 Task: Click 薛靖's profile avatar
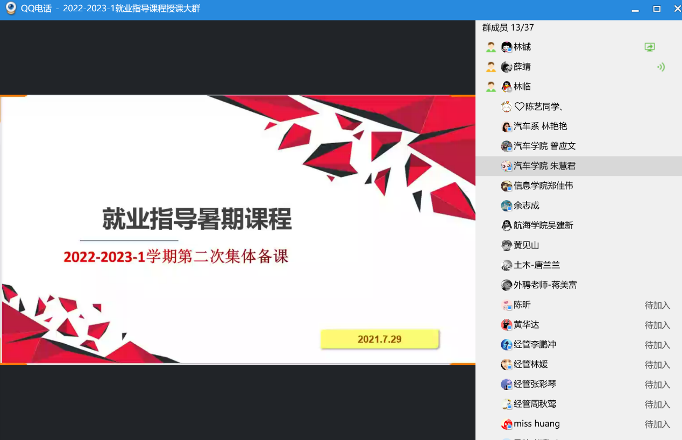coord(506,67)
